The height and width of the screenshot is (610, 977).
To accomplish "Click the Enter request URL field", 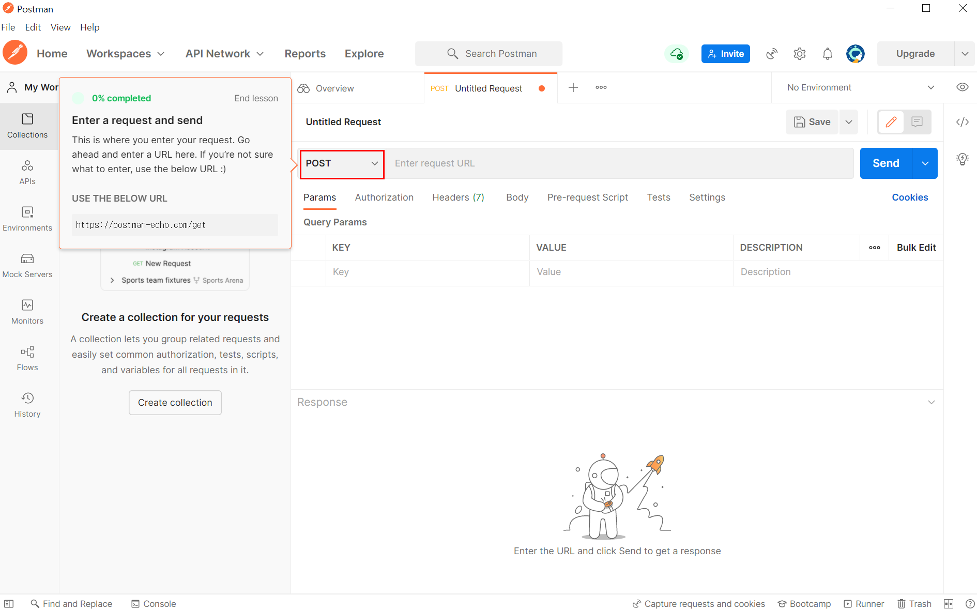I will tap(620, 163).
